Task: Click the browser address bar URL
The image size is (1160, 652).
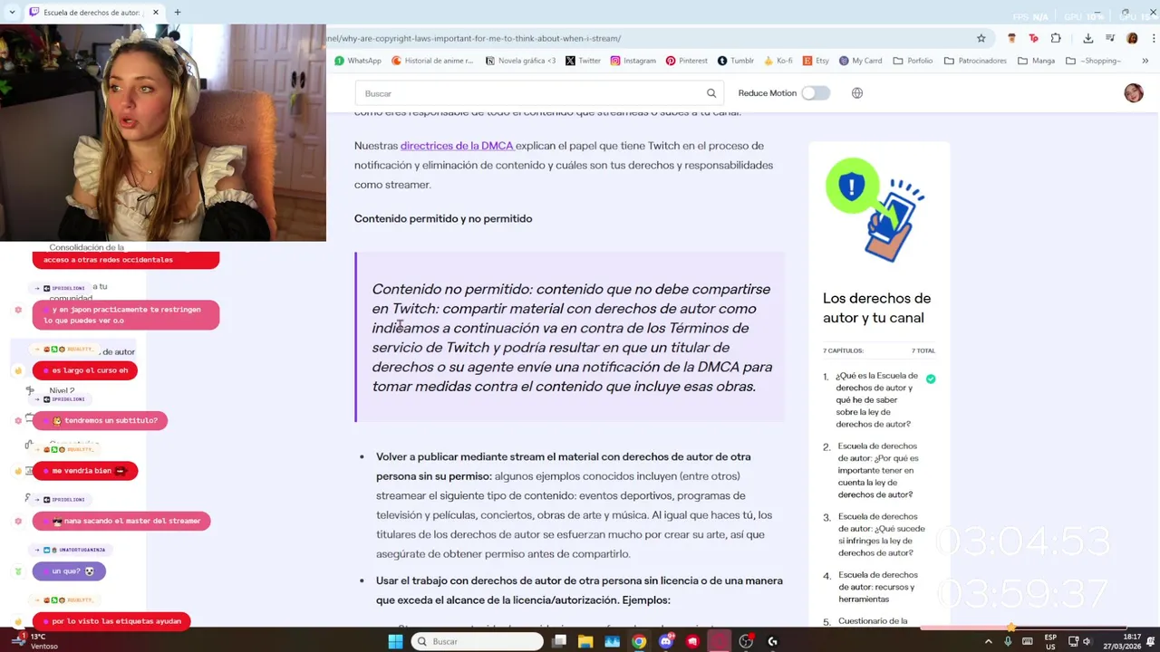Action: point(474,38)
